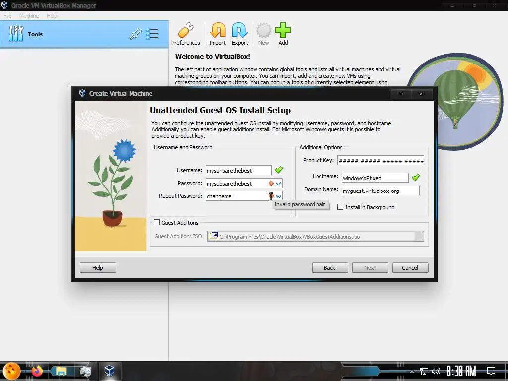508x381 pixels.
Task: Click the network icon in system tray
Action: pyautogui.click(x=424, y=371)
